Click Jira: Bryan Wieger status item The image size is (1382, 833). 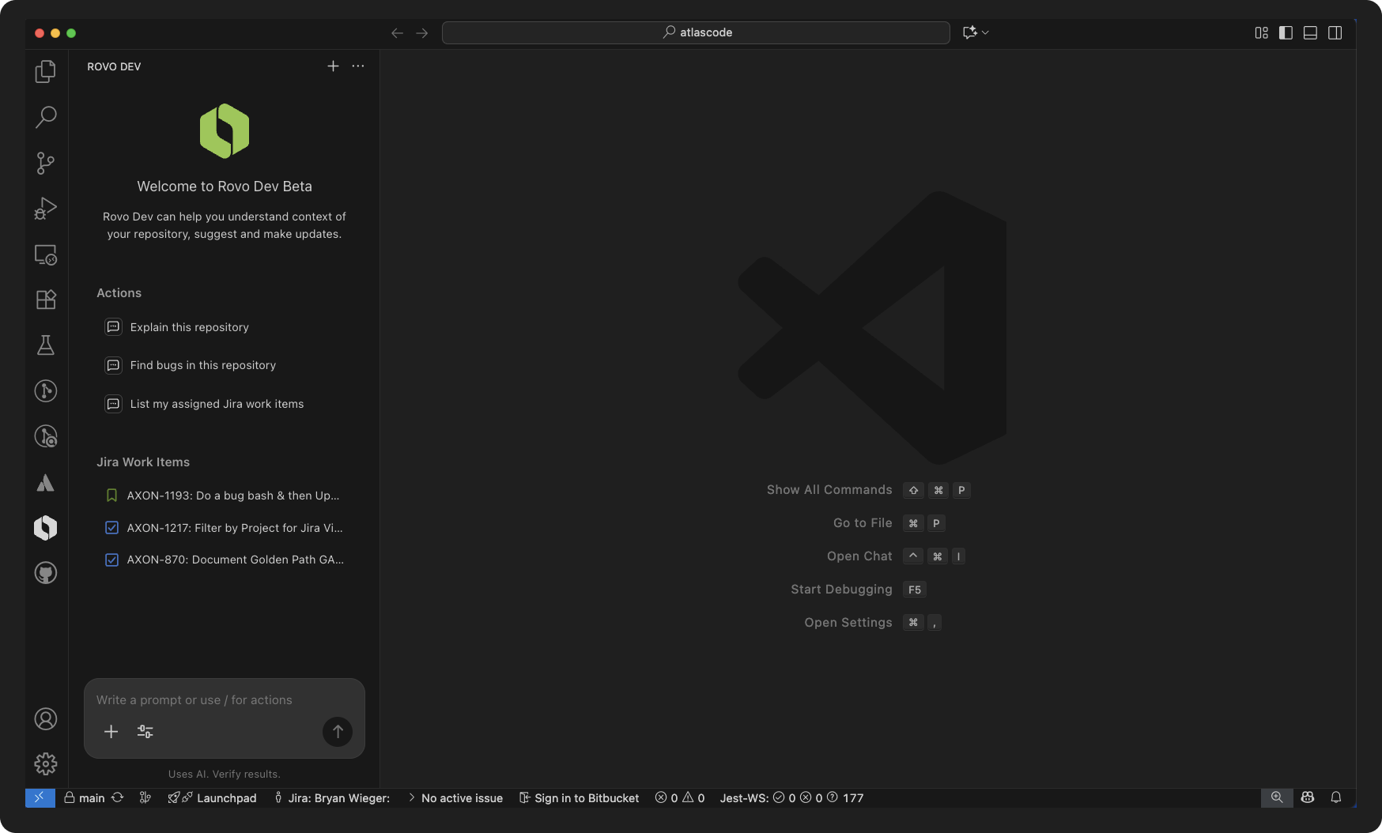tap(332, 798)
